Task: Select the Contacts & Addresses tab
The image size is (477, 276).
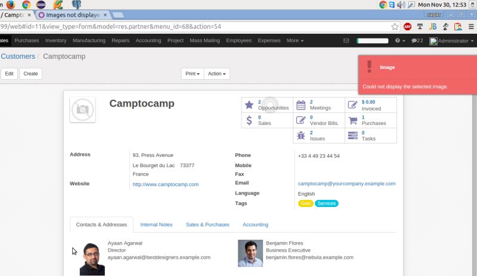Action: point(101,225)
